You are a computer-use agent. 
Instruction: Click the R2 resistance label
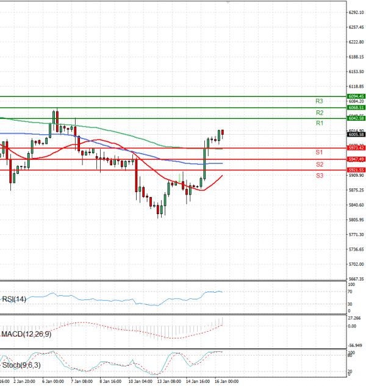click(x=320, y=113)
